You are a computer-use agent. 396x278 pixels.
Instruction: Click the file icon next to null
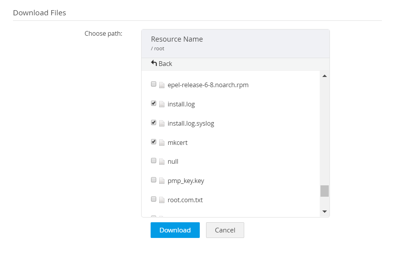point(162,161)
